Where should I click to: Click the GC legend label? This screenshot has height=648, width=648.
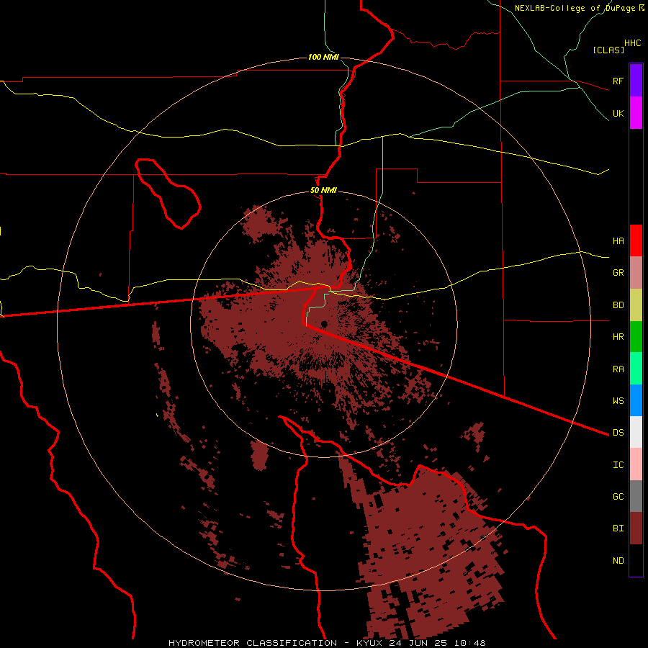(x=618, y=497)
